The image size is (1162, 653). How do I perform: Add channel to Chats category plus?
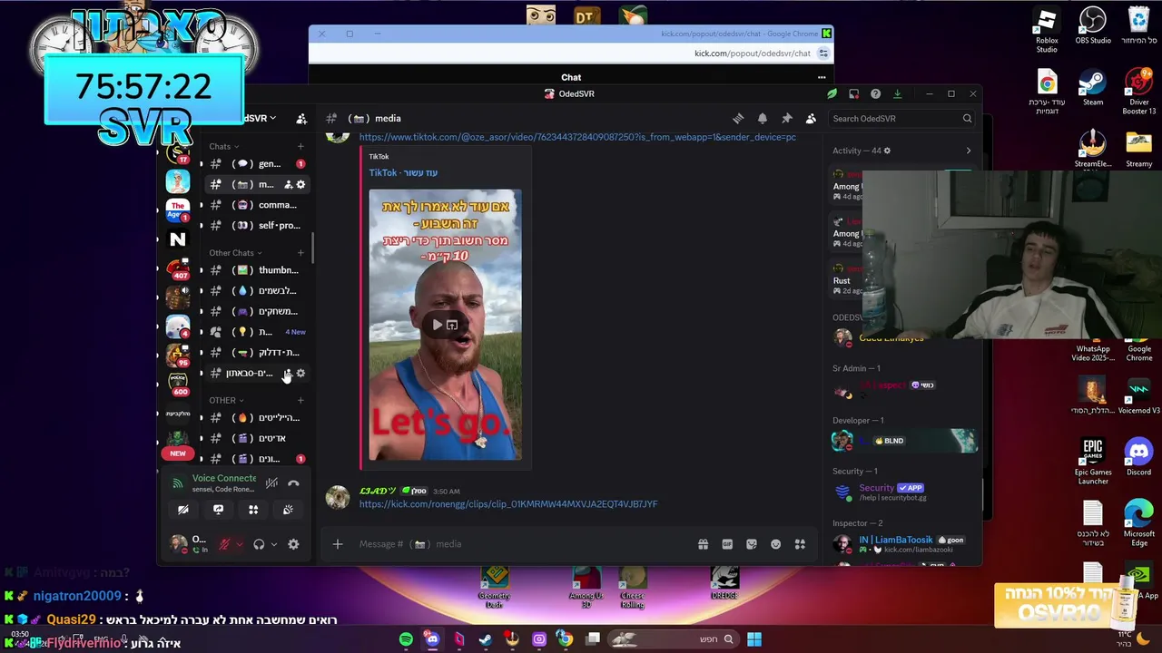tap(300, 146)
